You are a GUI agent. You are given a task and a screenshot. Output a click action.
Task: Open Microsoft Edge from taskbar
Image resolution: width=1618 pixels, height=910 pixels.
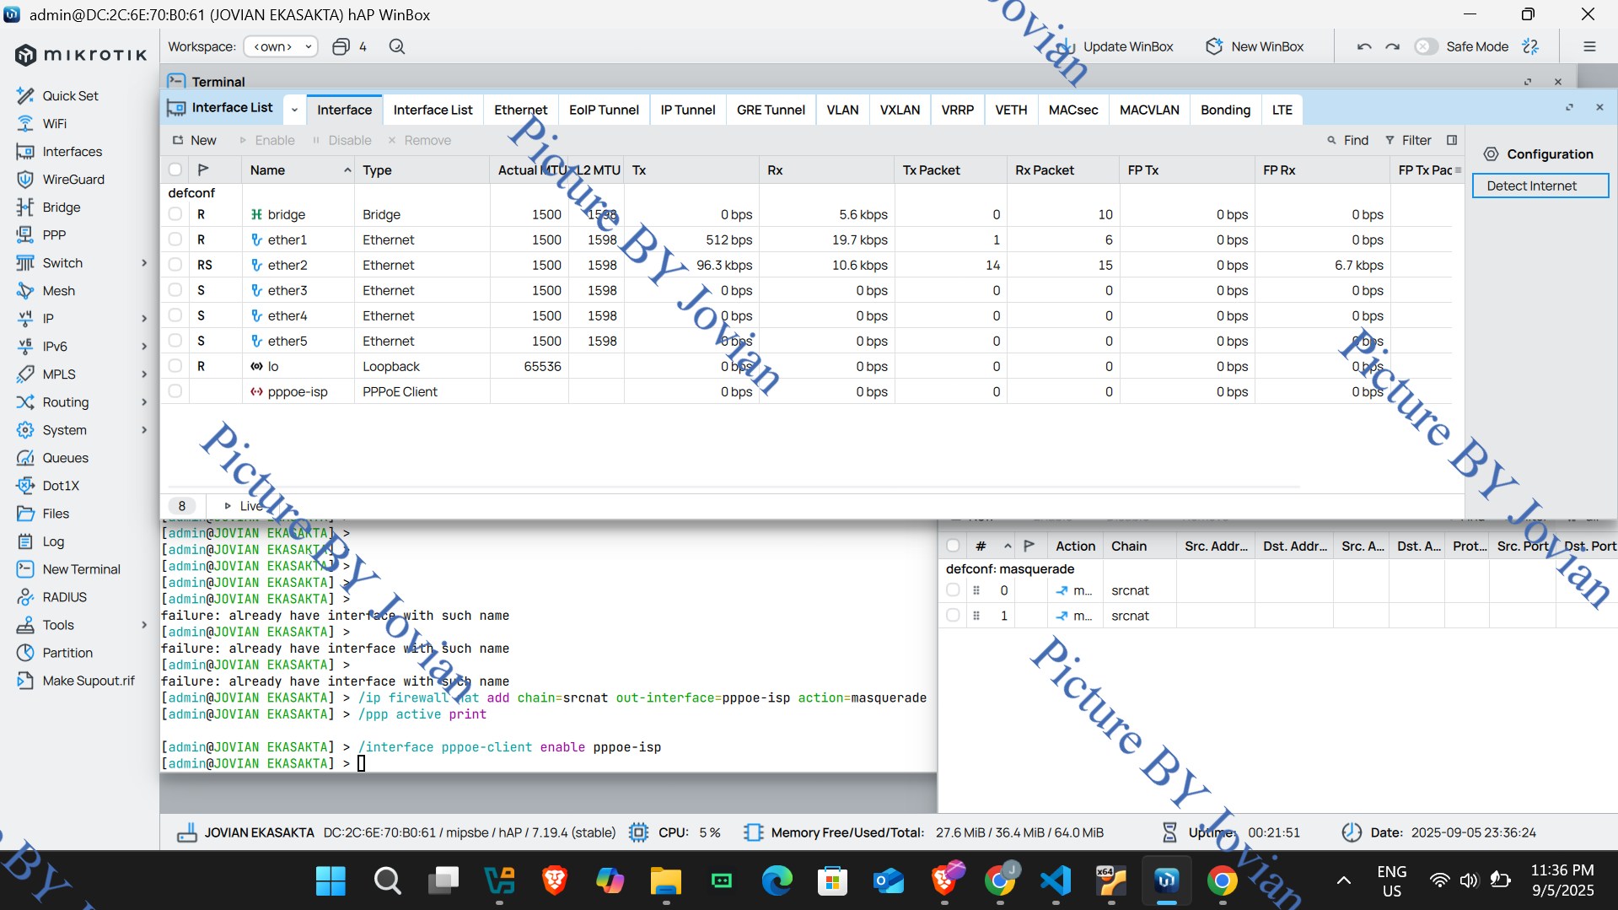tap(777, 881)
